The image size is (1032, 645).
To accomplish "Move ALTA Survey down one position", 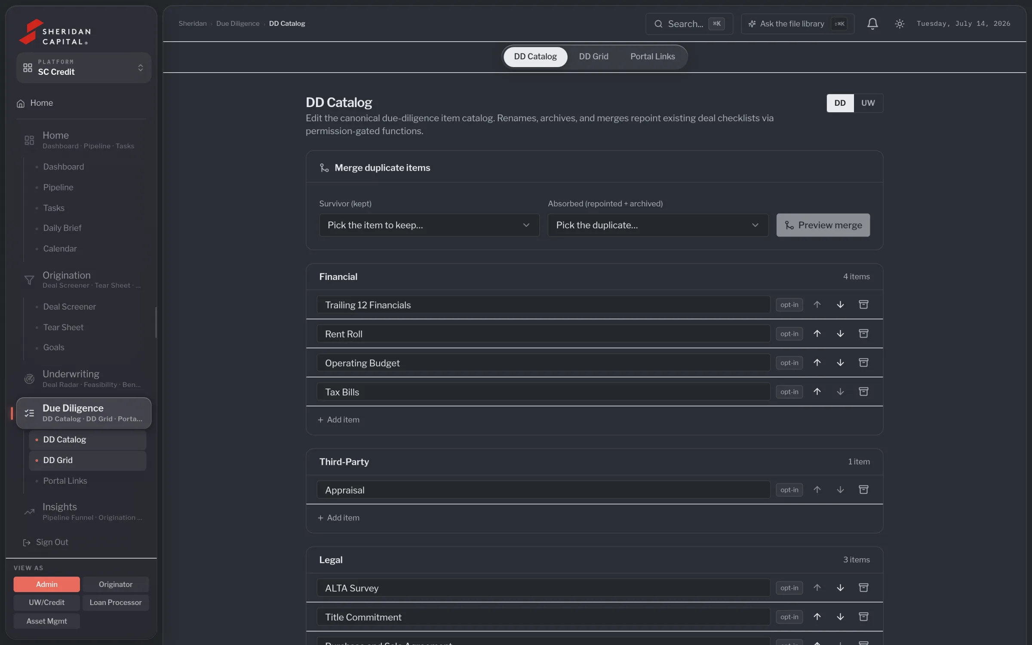I will tap(840, 588).
